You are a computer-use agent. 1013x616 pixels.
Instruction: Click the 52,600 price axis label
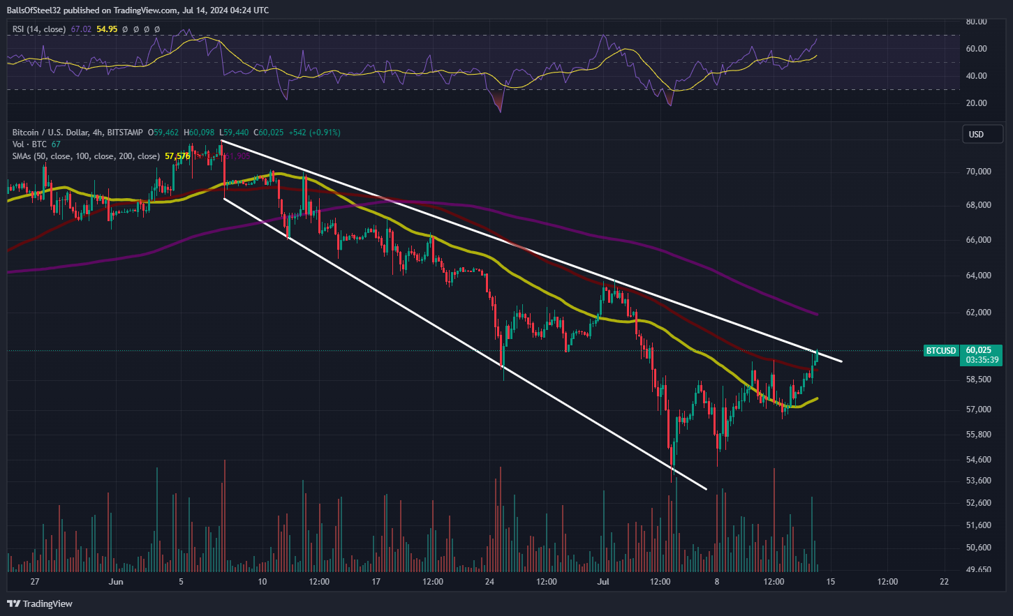coord(978,503)
